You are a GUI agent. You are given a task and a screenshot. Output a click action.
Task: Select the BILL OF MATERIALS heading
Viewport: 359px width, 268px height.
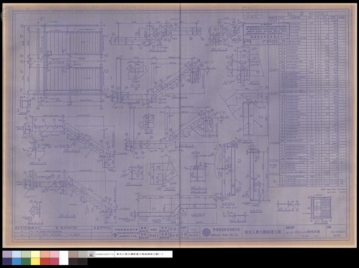click(307, 14)
